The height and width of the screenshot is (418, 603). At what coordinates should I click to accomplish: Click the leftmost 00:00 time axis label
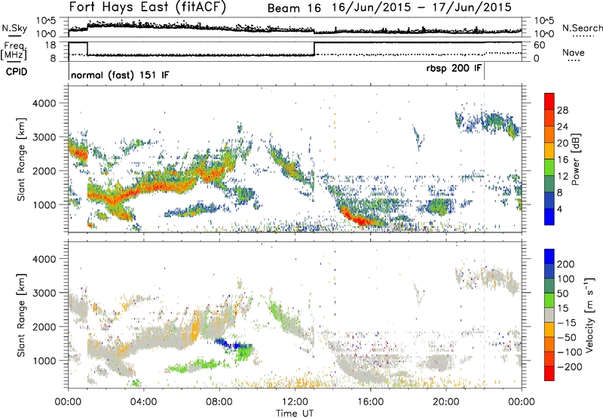tap(68, 402)
